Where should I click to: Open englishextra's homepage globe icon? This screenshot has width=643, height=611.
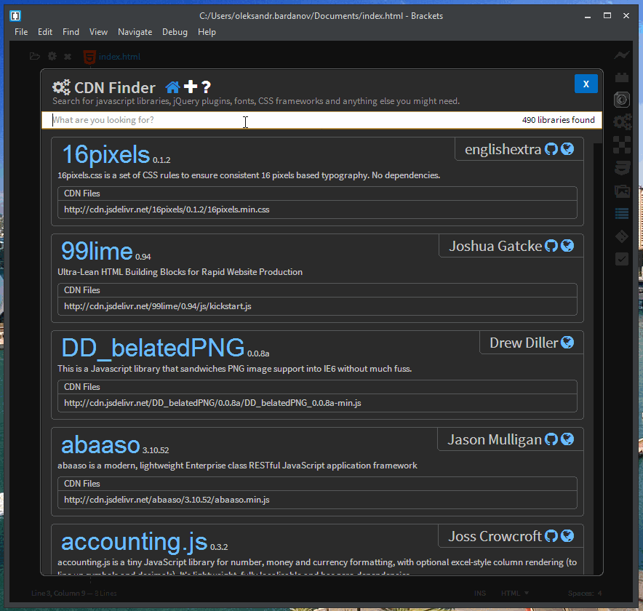click(x=567, y=149)
